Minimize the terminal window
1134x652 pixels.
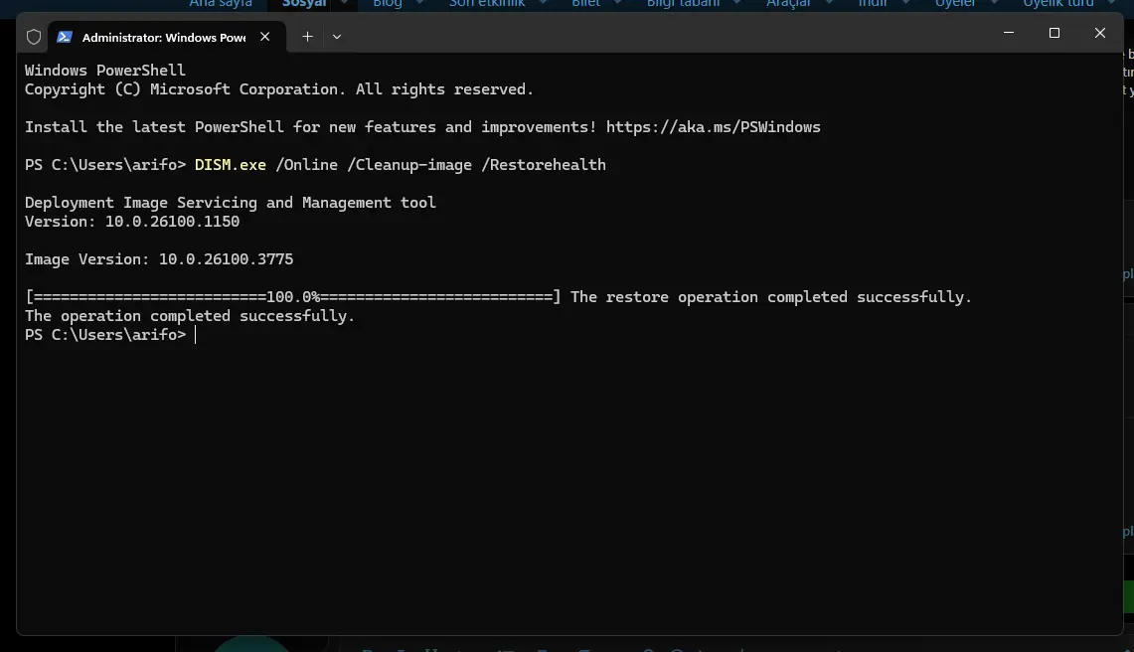click(x=1008, y=33)
